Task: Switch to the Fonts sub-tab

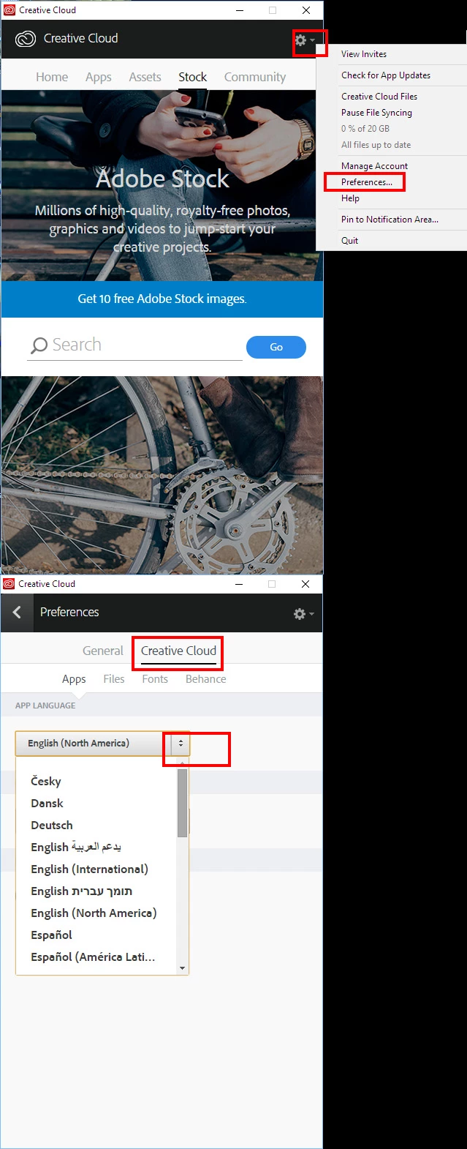Action: click(x=155, y=679)
